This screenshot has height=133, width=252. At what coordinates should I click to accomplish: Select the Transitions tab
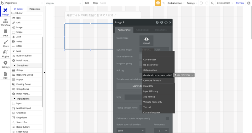(161, 30)
